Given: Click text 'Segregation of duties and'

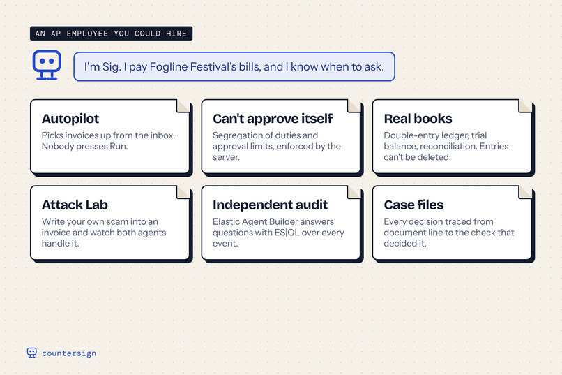Looking at the screenshot, I should click(265, 135).
